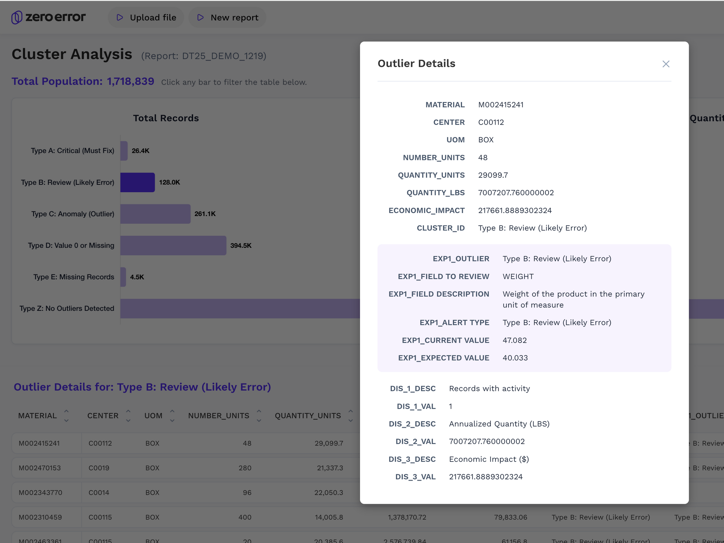Sort by the NUMBER_UNITS column arrows
This screenshot has height=543, width=724.
point(259,415)
